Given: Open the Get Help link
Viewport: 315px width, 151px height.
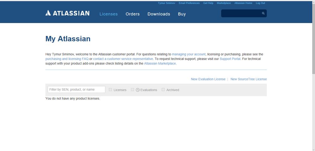Looking at the screenshot, I should [208, 3].
